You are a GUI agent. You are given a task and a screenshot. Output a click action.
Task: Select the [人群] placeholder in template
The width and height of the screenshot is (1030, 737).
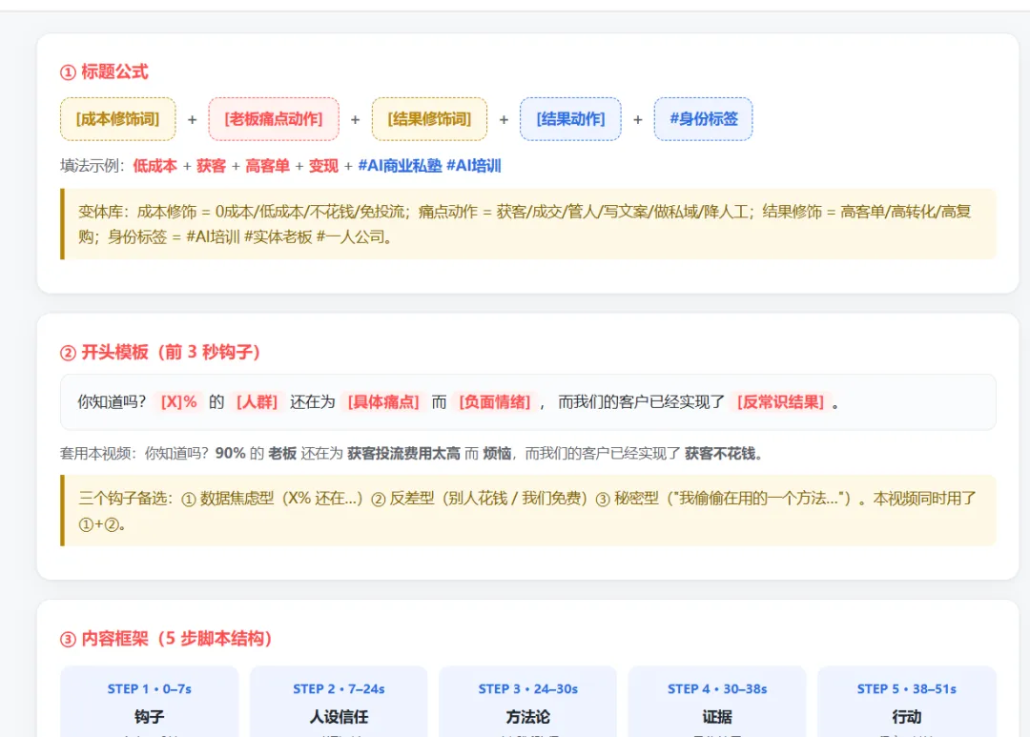coord(257,402)
